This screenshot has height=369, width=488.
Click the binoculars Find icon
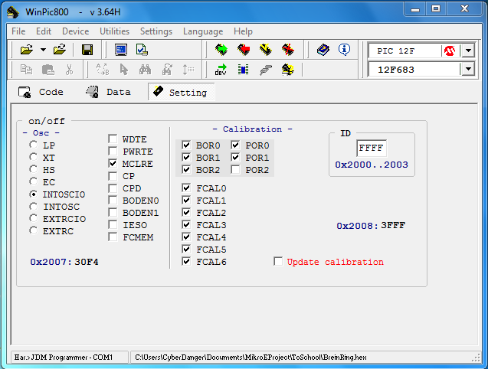tap(145, 70)
